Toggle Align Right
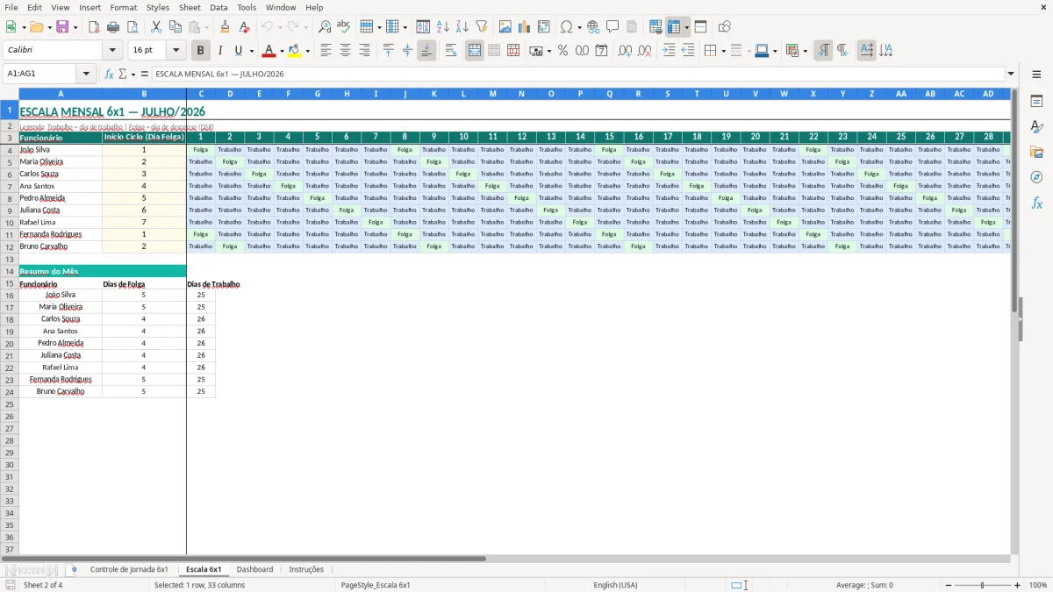Screen dimensions: 1053x592 tap(364, 51)
